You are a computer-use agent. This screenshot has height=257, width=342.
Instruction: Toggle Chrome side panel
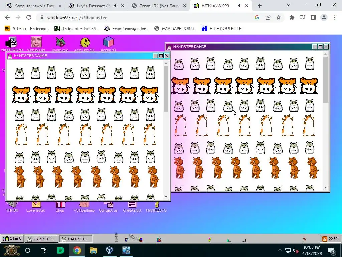313,17
